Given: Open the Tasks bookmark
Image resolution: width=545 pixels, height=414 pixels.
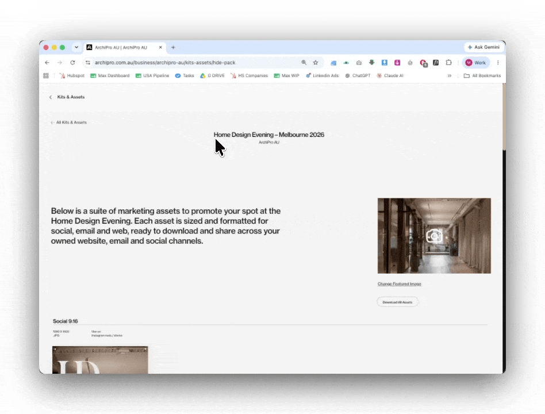Looking at the screenshot, I should pyautogui.click(x=185, y=75).
